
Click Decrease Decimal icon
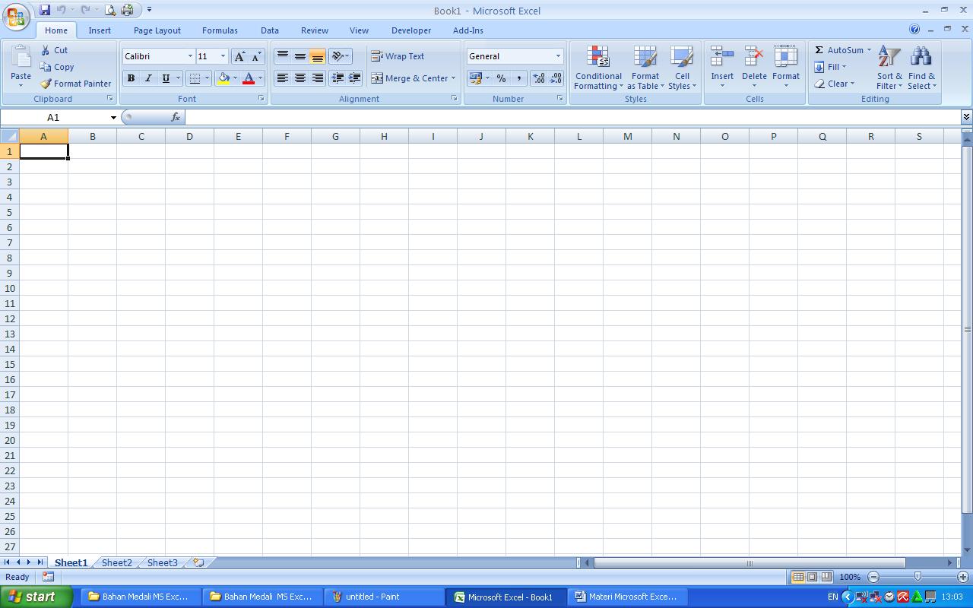coord(556,78)
